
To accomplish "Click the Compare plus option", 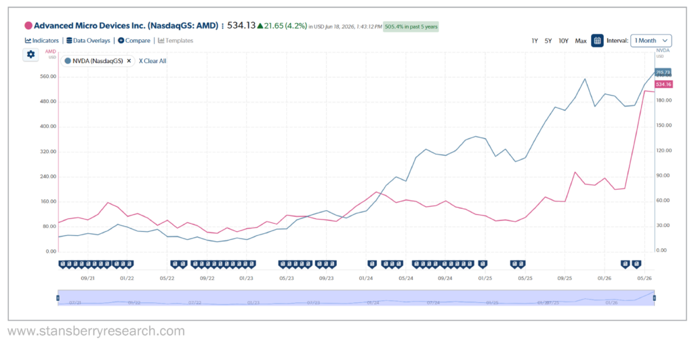I will click(x=134, y=40).
